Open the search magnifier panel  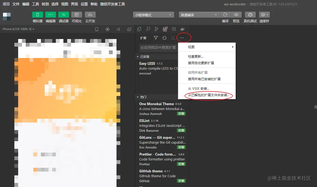(x=148, y=29)
